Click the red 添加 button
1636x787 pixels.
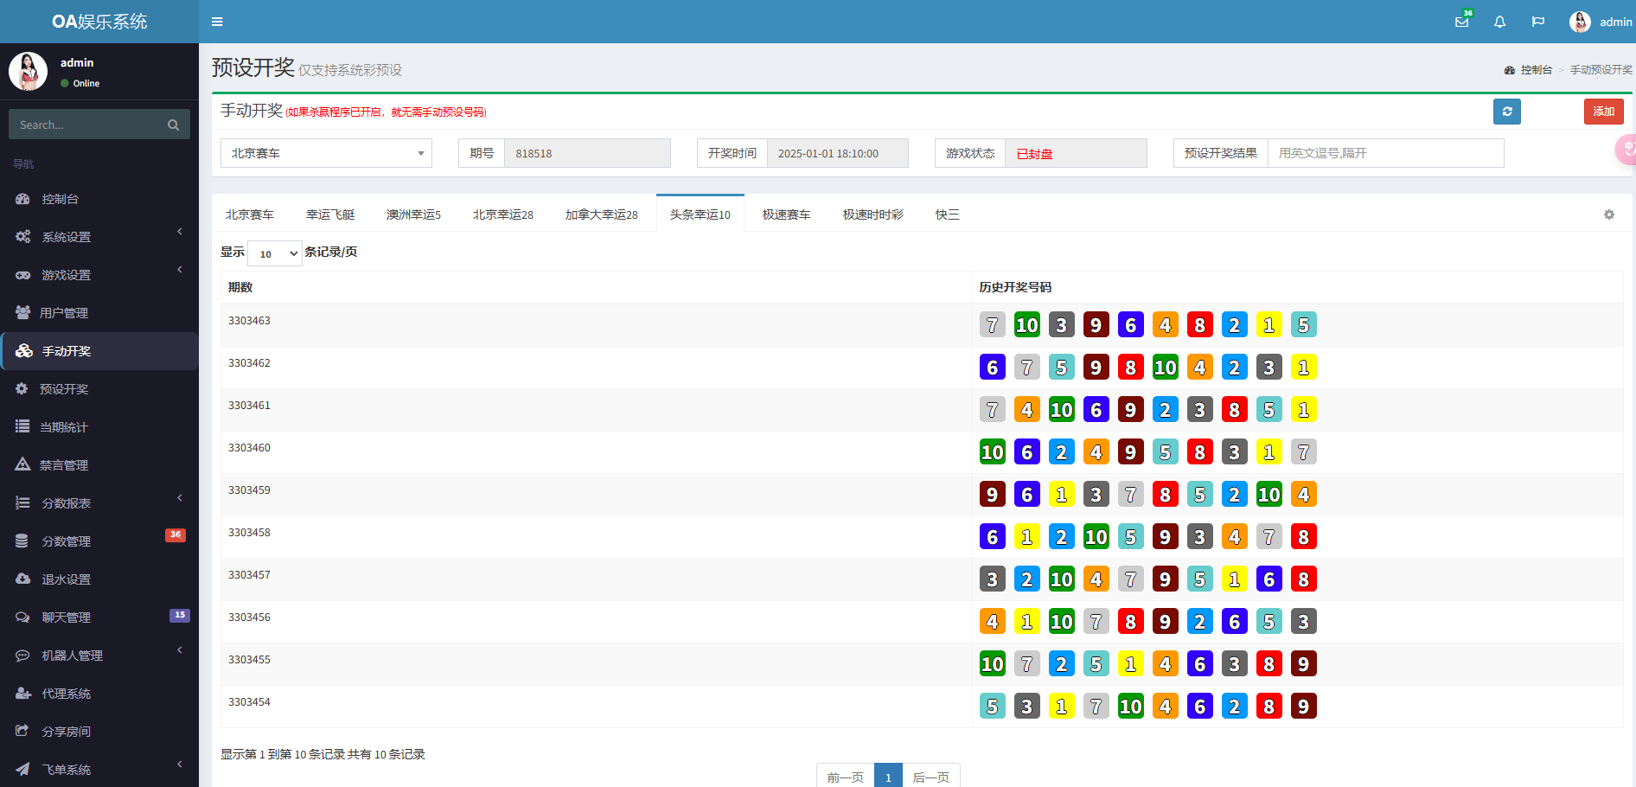coord(1603,112)
